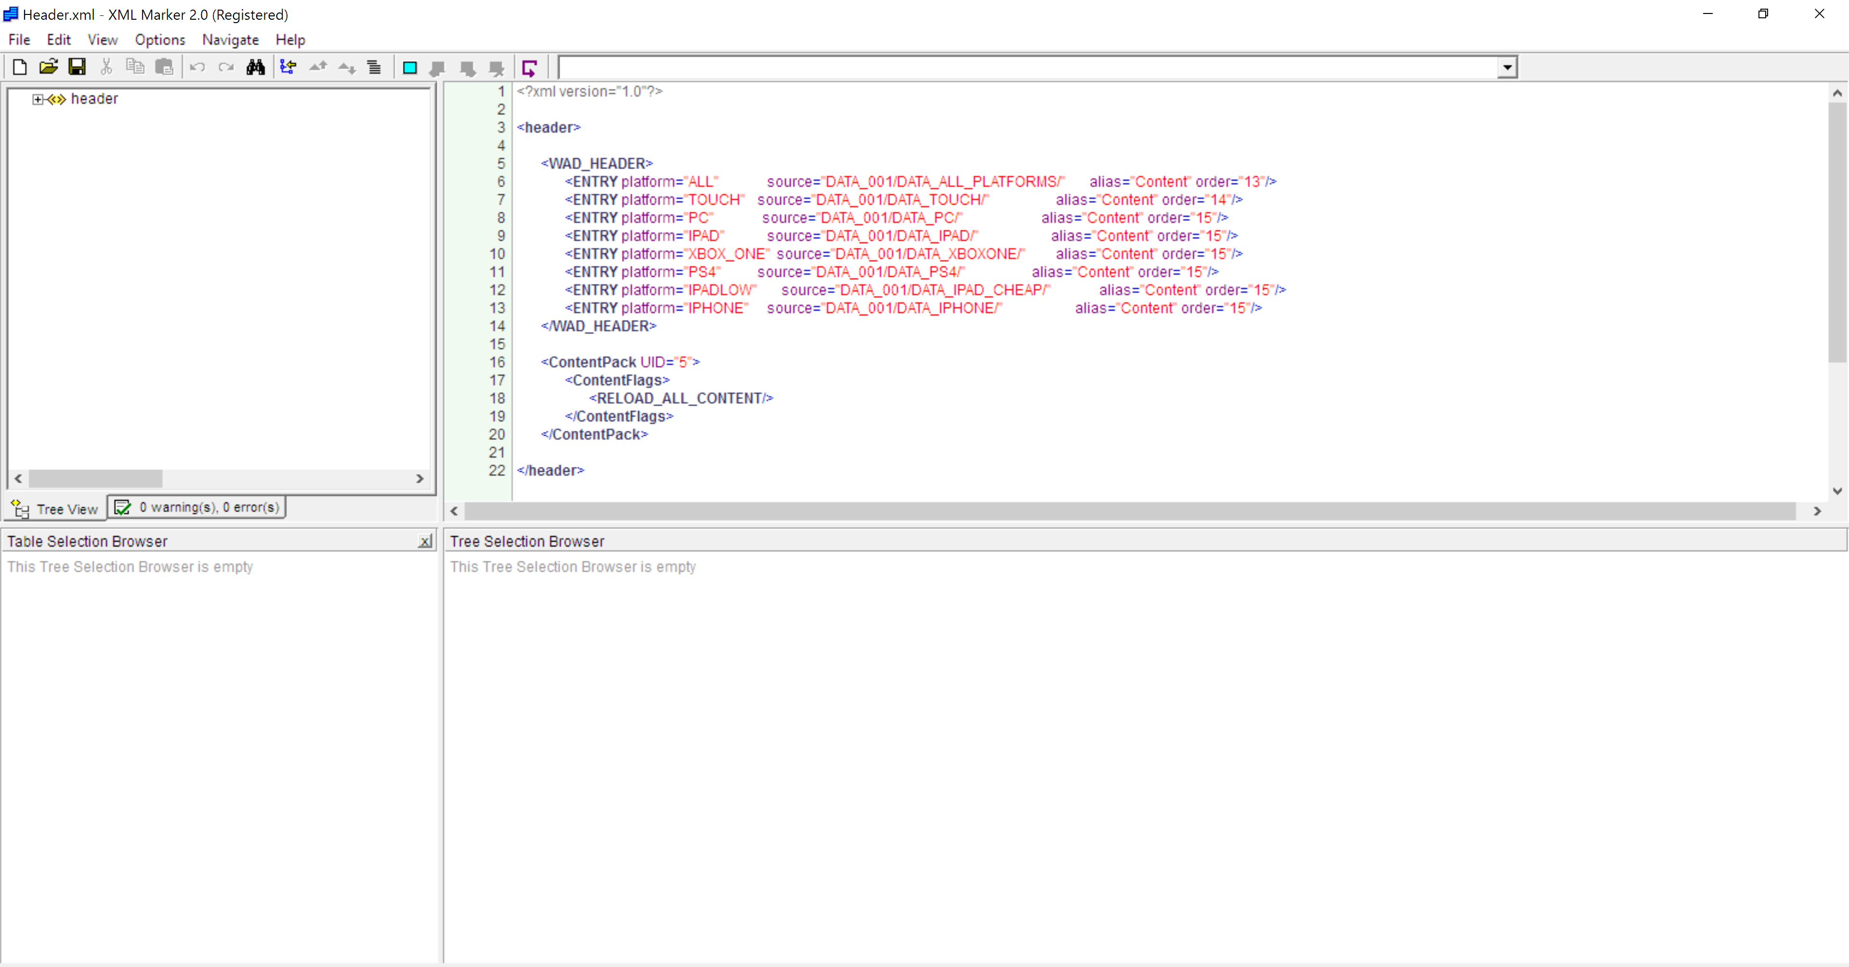This screenshot has height=967, width=1849.
Task: Click the blue tree-sync arrow icon
Action: 288,67
